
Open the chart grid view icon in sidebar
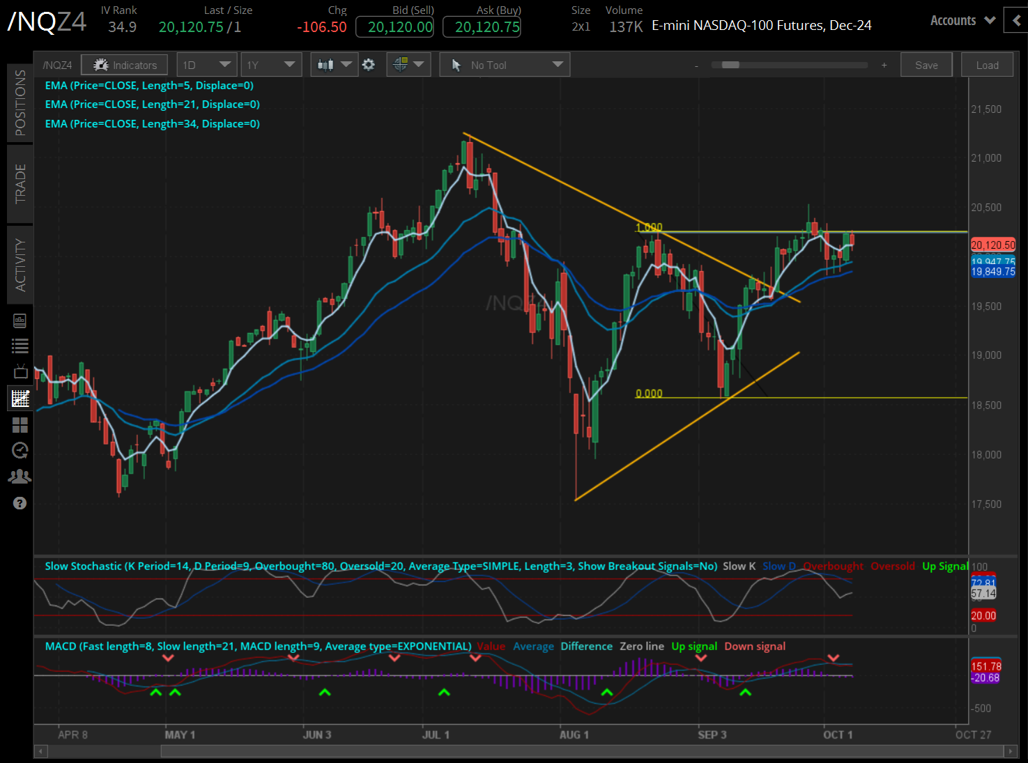click(x=20, y=399)
